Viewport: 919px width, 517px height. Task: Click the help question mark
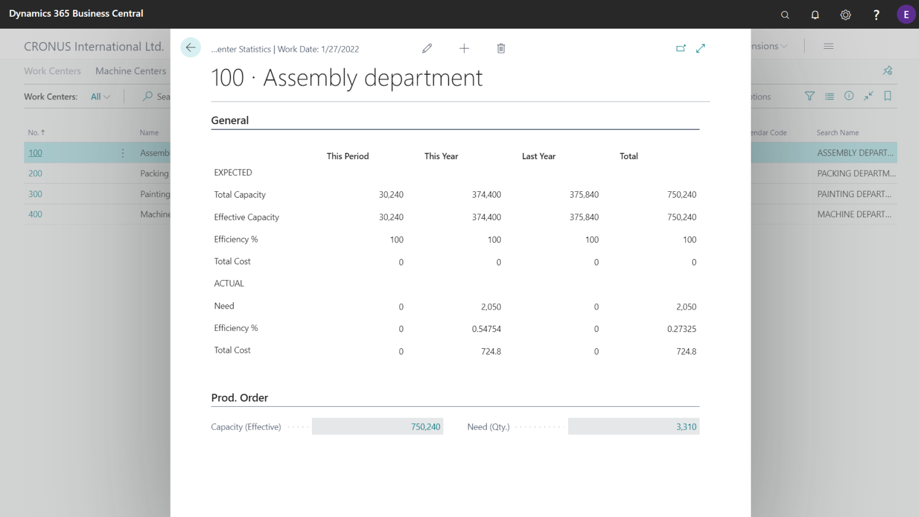coord(876,15)
